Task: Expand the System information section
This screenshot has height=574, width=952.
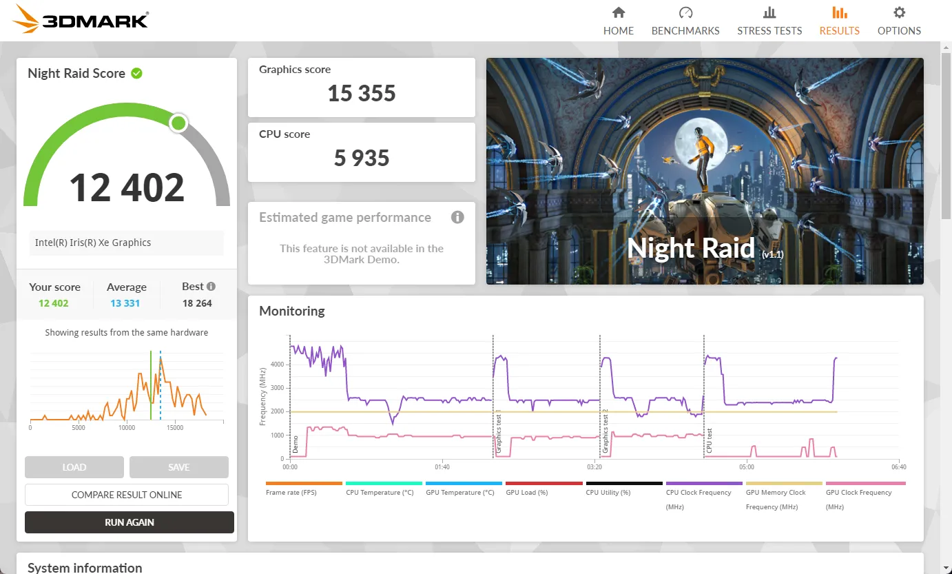Action: tap(84, 568)
